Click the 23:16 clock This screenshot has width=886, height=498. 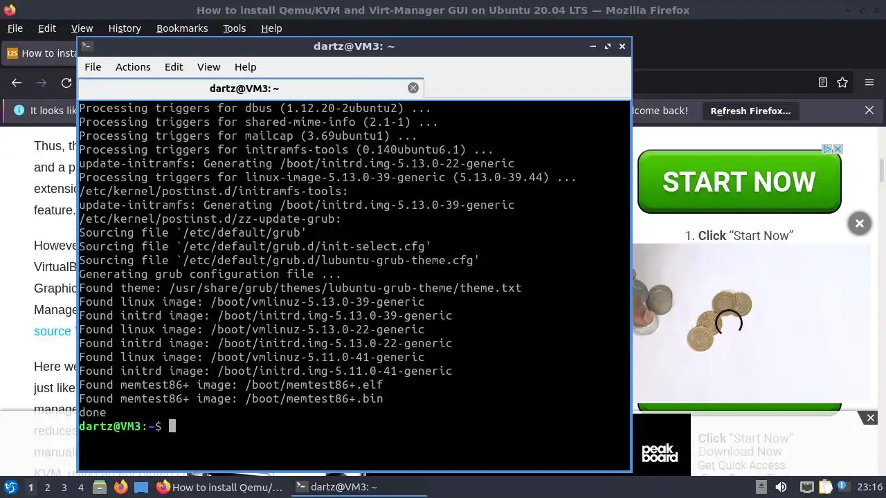[x=870, y=487]
